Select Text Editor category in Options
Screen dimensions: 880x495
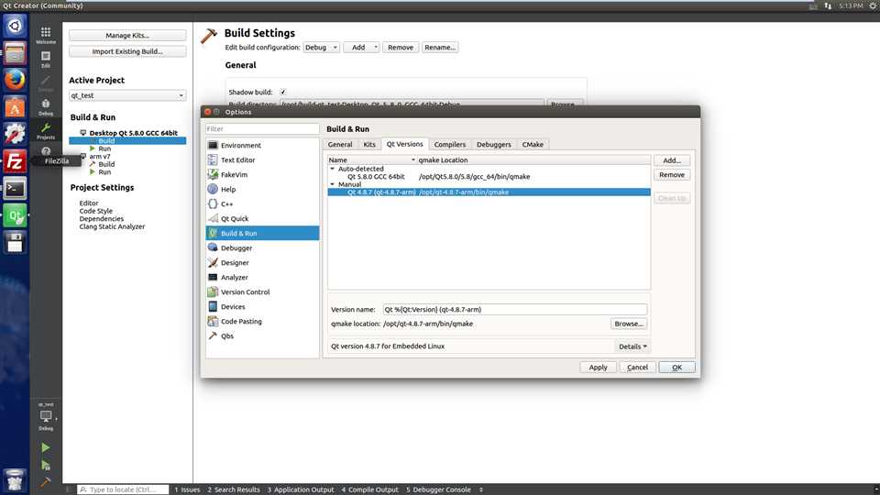(x=262, y=159)
